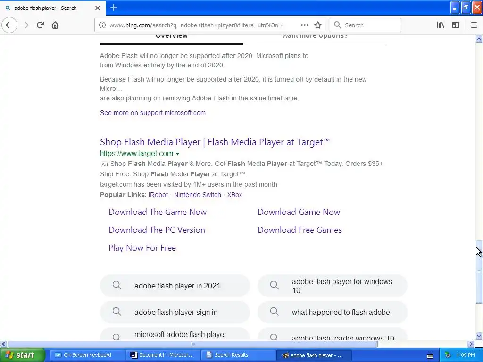The image size is (483, 362).
Task: Bookmark this page with the star
Action: coord(318,25)
